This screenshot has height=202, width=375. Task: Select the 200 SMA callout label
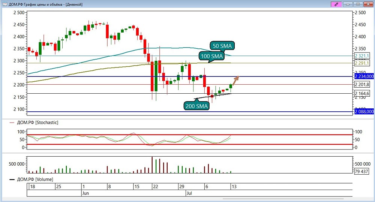(196, 106)
